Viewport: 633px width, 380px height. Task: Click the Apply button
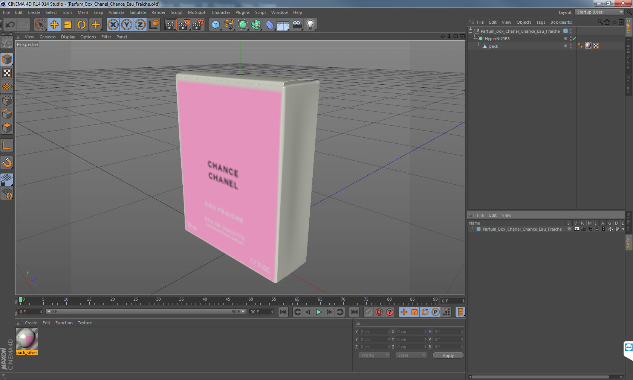pyautogui.click(x=448, y=356)
